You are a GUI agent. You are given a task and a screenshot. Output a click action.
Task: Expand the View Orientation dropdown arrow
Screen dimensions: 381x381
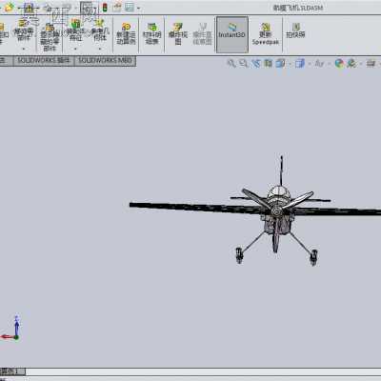point(290,64)
